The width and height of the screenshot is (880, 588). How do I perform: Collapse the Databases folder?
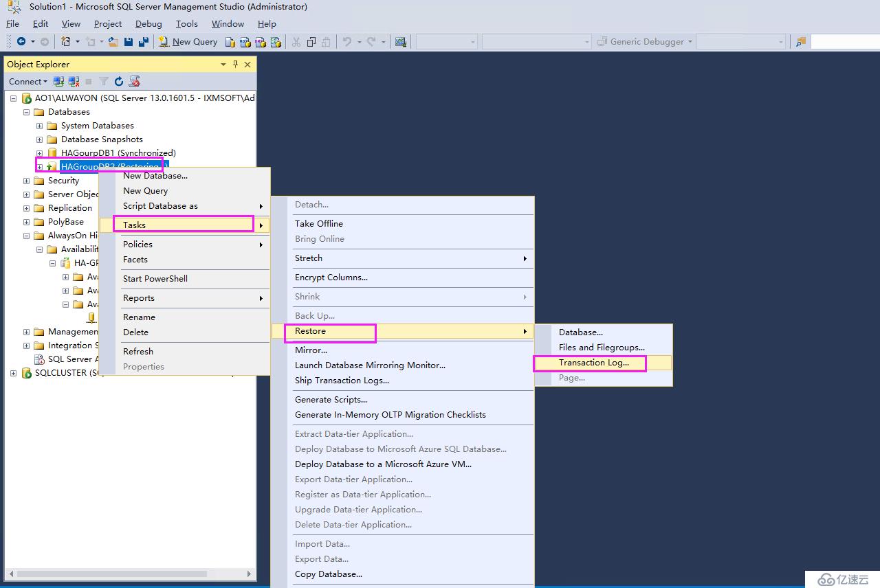point(26,112)
